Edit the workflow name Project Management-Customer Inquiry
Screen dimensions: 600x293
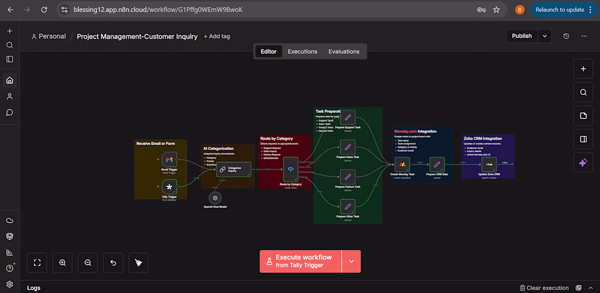(x=137, y=37)
